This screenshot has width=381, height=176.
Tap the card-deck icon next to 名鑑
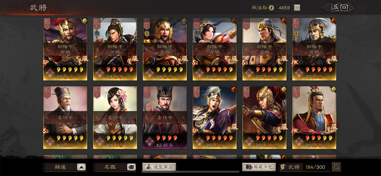pos(131,167)
